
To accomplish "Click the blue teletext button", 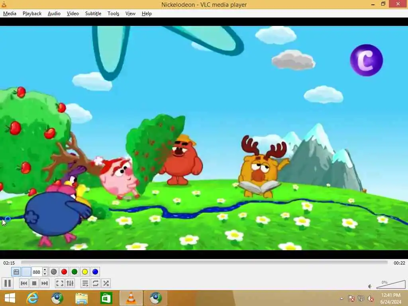I will (95, 272).
